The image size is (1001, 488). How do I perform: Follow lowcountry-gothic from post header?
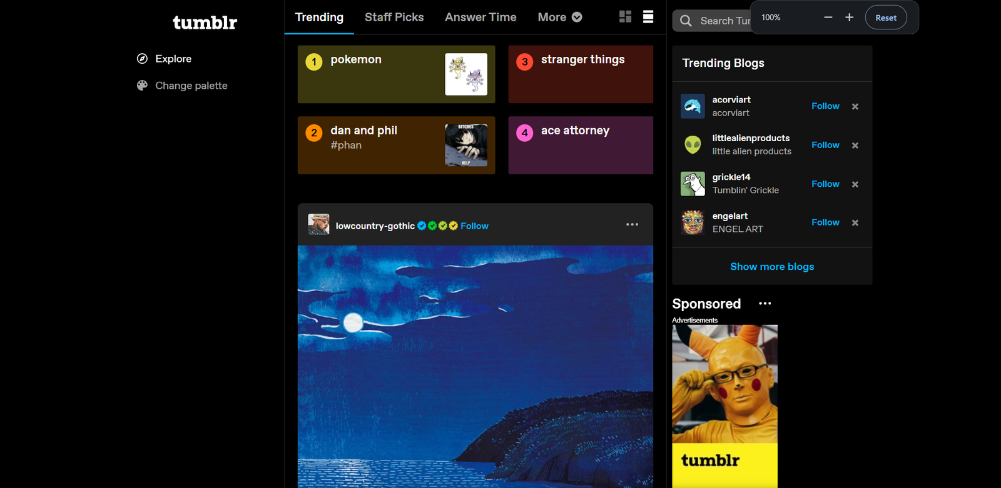point(474,226)
